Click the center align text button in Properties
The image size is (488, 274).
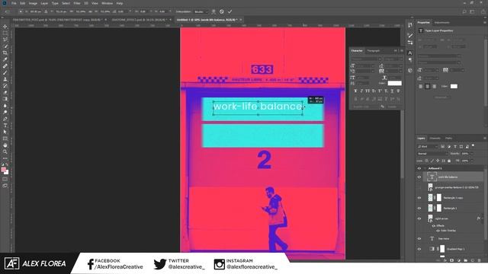(427, 86)
